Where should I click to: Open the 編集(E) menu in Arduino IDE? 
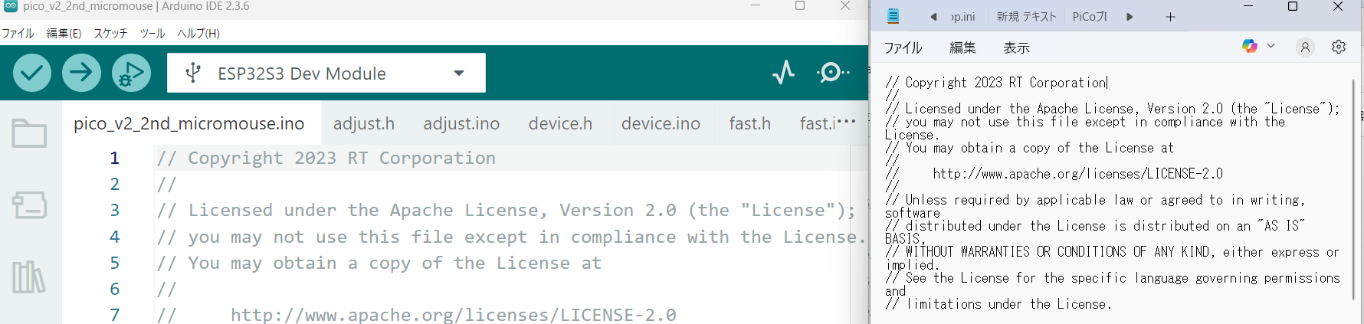[x=64, y=33]
